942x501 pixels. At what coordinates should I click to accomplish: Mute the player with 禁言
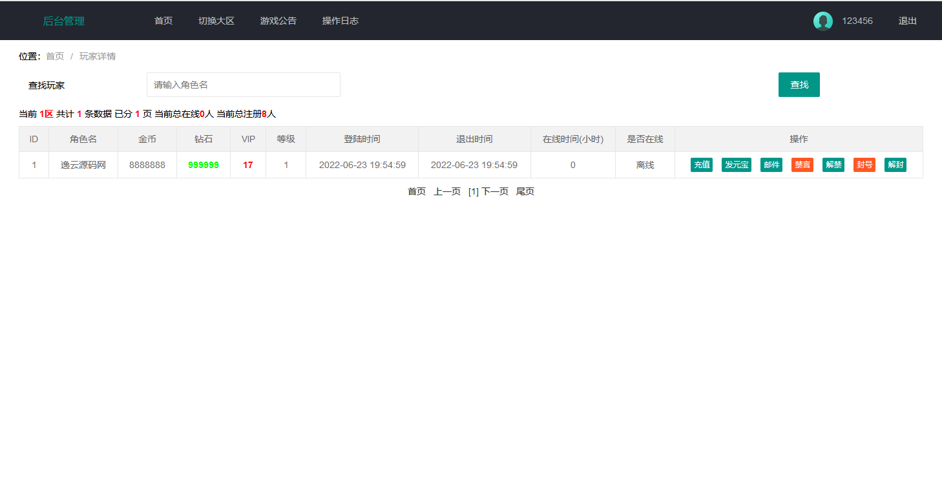pos(802,165)
